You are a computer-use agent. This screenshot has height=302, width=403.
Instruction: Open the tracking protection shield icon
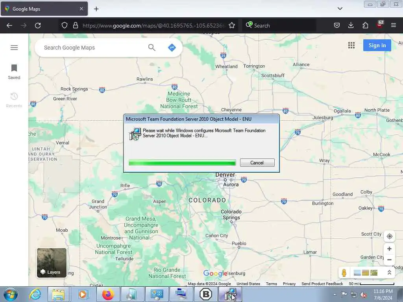tap(65, 25)
